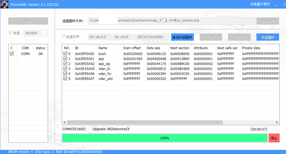The height and width of the screenshot is (154, 286).
Task: Click the right arrow of the table's horizontal scrollbar
Action: tap(277, 122)
